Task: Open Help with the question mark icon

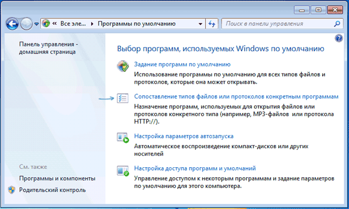Action: [338, 38]
